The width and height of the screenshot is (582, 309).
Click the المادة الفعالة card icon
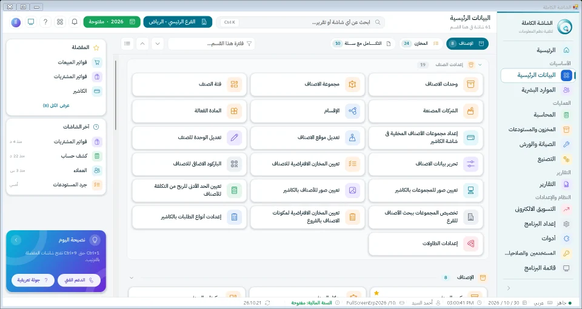pos(234,111)
